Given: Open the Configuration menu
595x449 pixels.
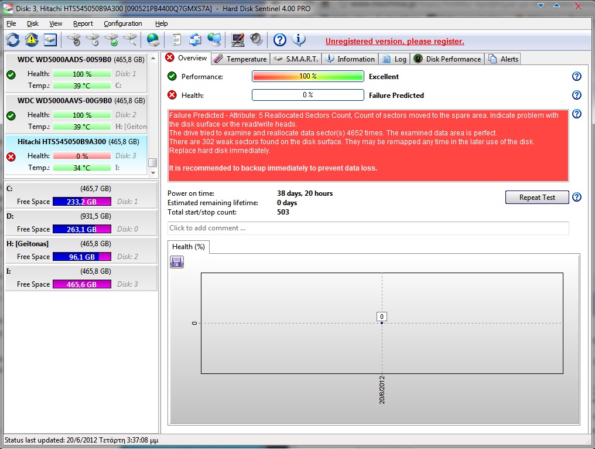Looking at the screenshot, I should [123, 23].
